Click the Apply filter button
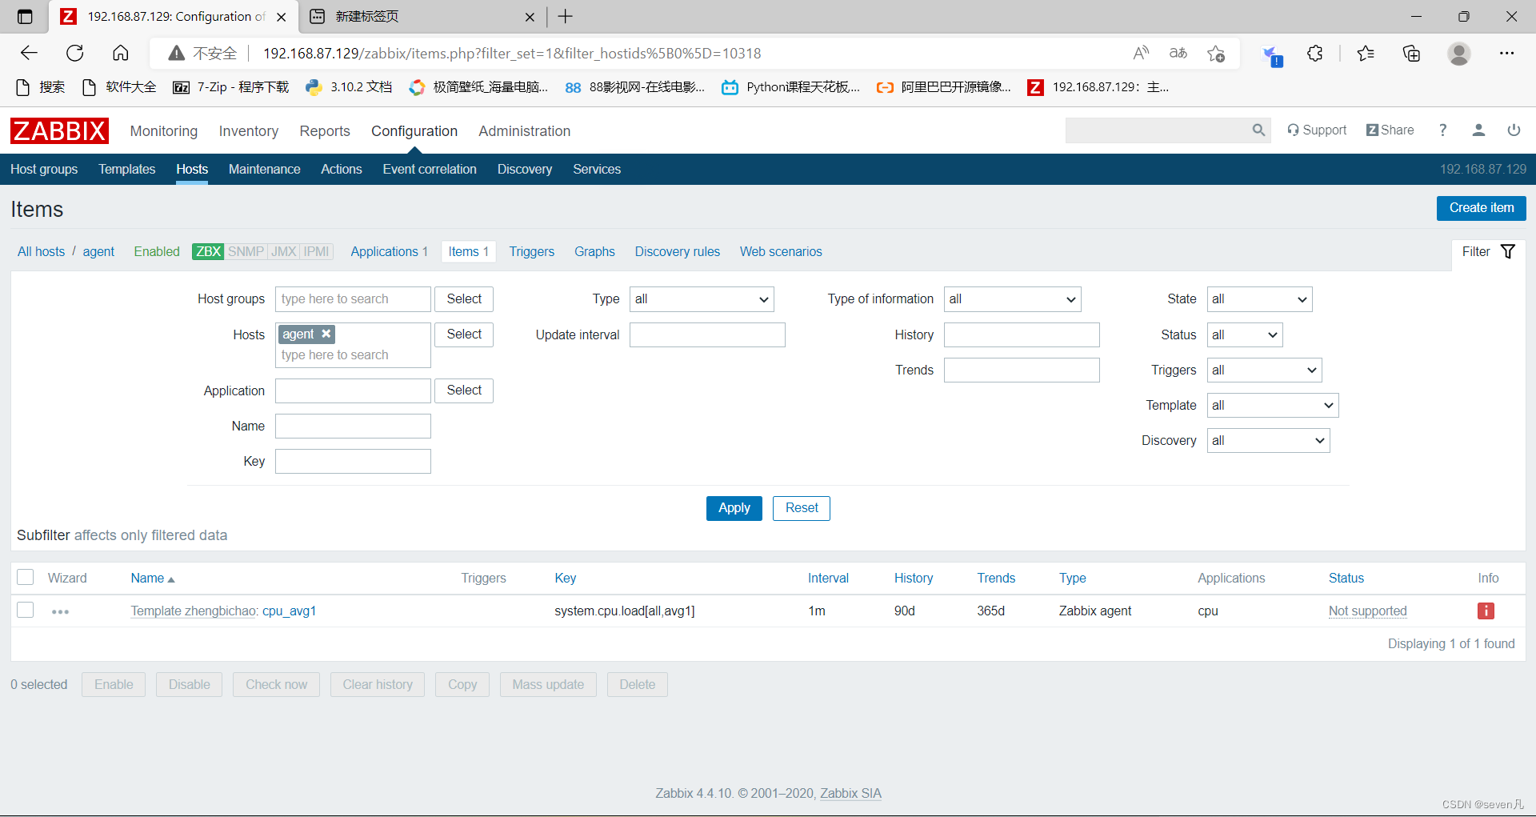1536x817 pixels. click(734, 508)
